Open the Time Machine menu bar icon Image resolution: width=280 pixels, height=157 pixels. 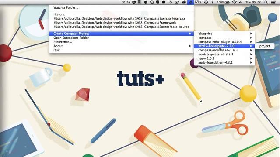click(206, 2)
